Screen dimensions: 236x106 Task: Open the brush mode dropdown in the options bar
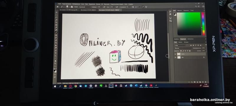(x=85, y=7)
